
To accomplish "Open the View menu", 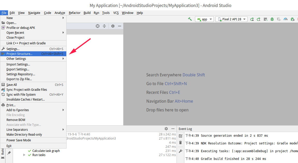I will 21,13.
